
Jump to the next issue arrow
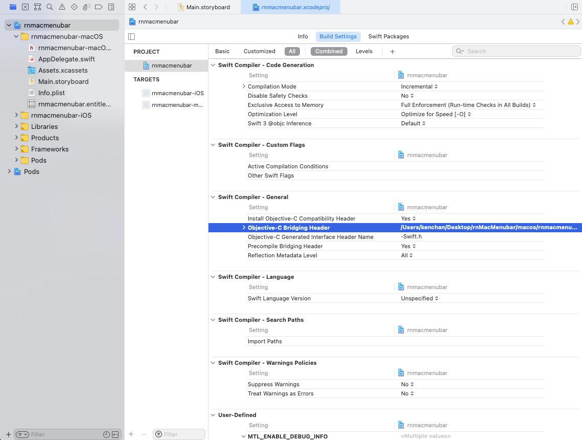(578, 21)
